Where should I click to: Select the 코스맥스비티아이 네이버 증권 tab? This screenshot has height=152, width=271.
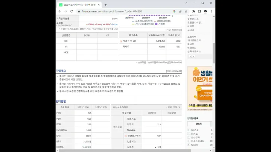tap(79, 5)
